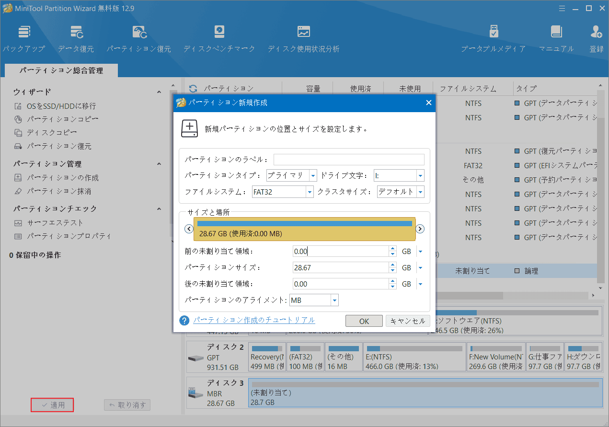
Task: Open unit dropdown for パーティションサイズ
Action: coord(420,268)
